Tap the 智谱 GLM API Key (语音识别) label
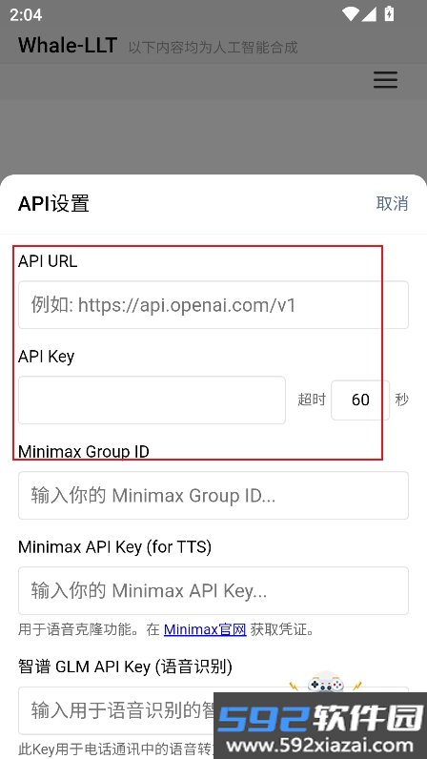This screenshot has height=759, width=427. point(126,667)
